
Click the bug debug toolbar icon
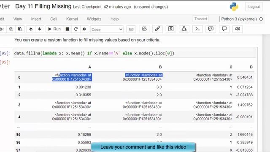184,29
